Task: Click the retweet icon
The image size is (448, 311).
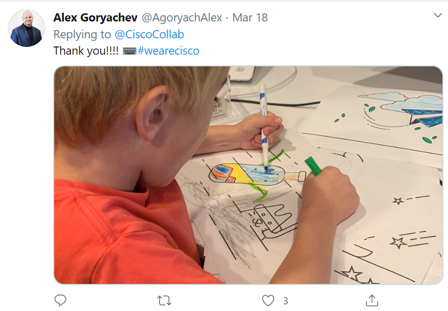Action: point(165,301)
